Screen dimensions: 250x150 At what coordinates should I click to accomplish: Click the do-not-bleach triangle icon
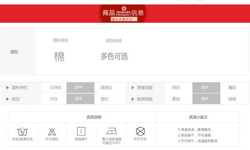pyautogui.click(x=52, y=131)
